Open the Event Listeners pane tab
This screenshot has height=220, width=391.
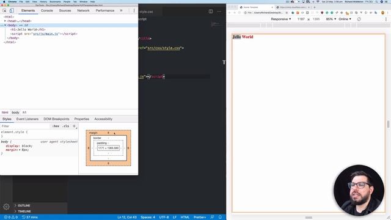tap(27, 119)
